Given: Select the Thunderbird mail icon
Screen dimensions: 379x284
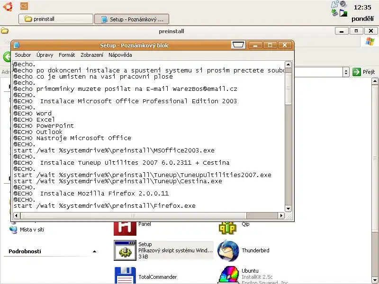Looking at the screenshot, I should point(228,251).
